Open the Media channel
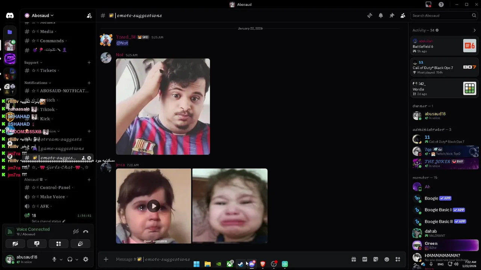This screenshot has height=270, width=481. [x=57, y=31]
